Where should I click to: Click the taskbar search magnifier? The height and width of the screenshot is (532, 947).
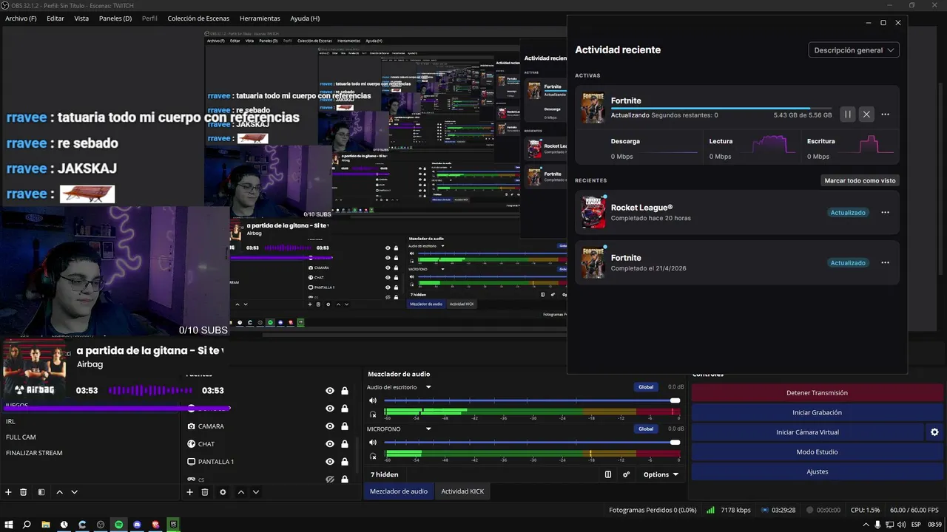(x=27, y=525)
